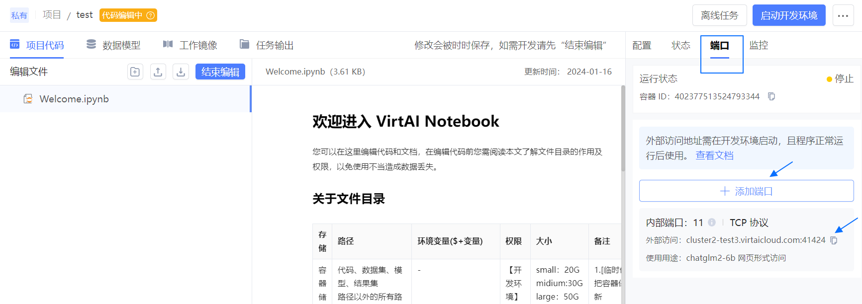Select the 监控 tab
The height and width of the screenshot is (304, 862).
[x=759, y=45]
